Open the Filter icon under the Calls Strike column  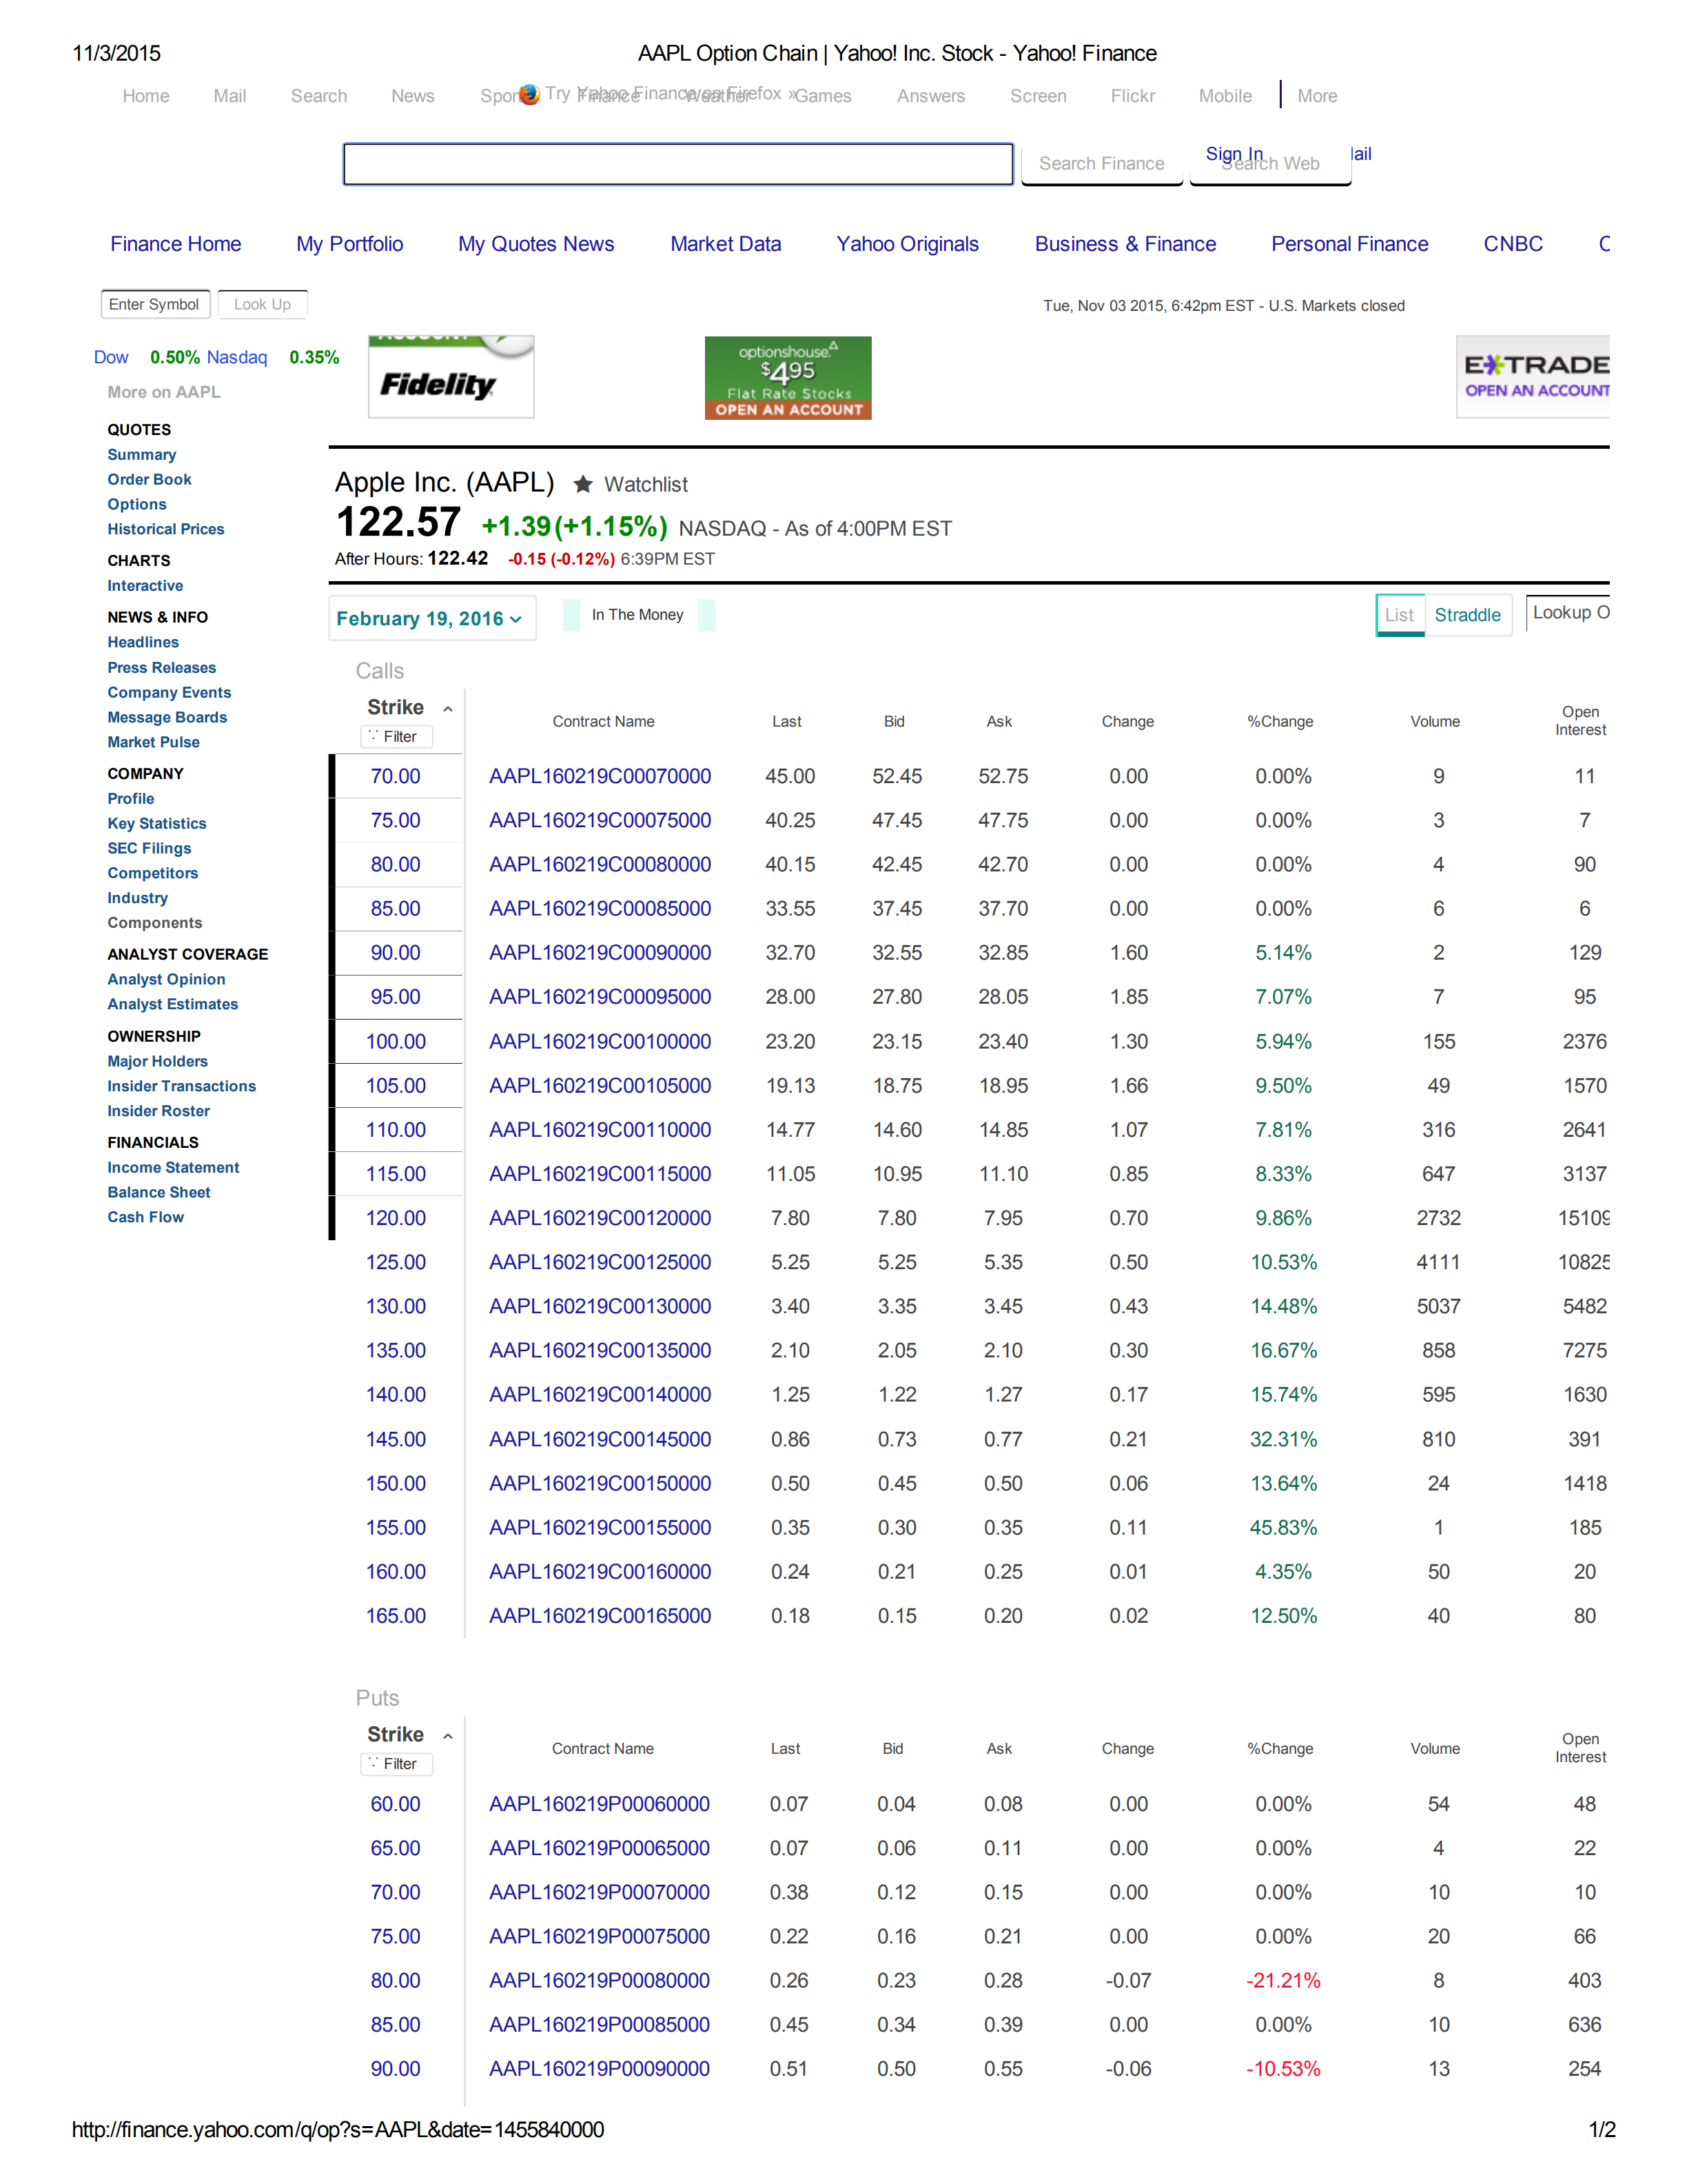[396, 737]
